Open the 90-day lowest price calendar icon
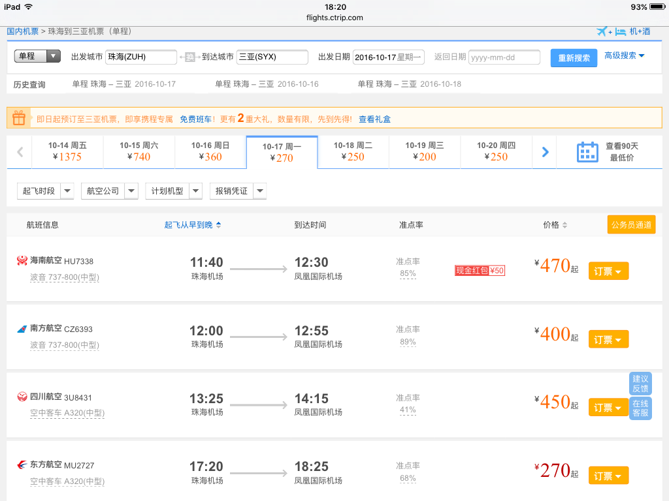Screen dimensions: 669x501 click(x=587, y=152)
